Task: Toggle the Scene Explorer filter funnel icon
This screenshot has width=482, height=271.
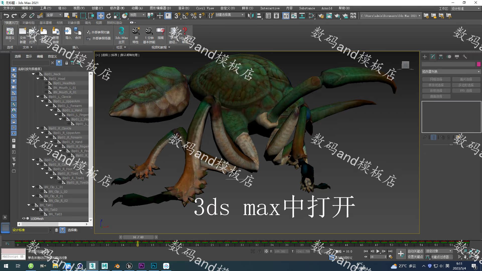Action: 59,63
